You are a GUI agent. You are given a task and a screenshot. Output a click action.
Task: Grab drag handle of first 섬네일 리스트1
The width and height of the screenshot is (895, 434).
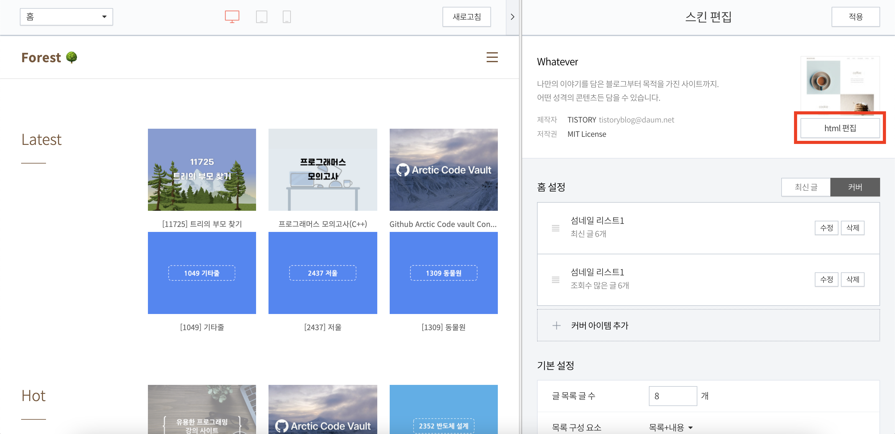click(555, 228)
